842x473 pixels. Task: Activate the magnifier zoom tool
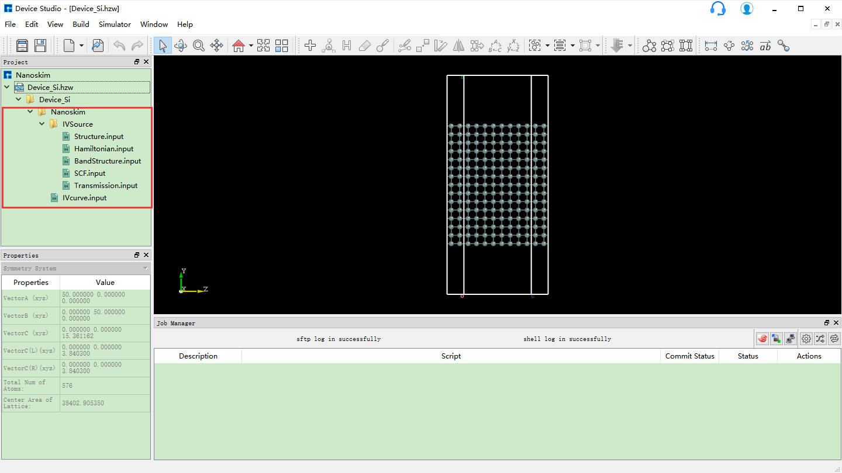tap(199, 46)
